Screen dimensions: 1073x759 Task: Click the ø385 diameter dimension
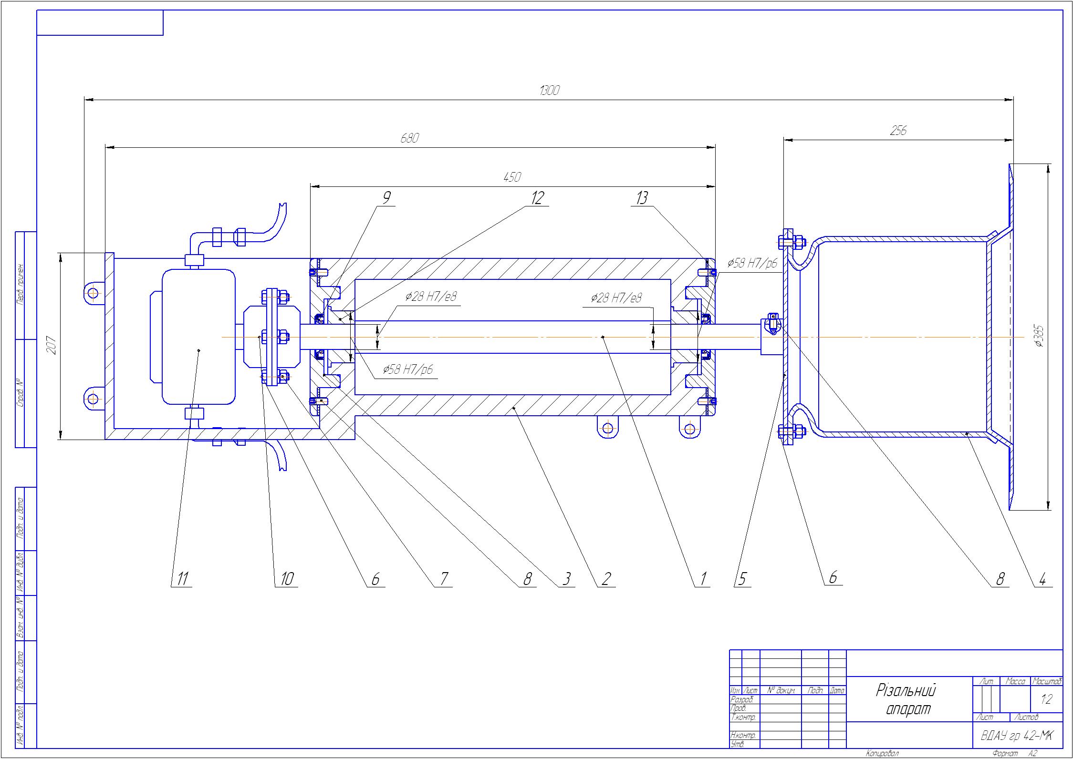[x=1039, y=337]
